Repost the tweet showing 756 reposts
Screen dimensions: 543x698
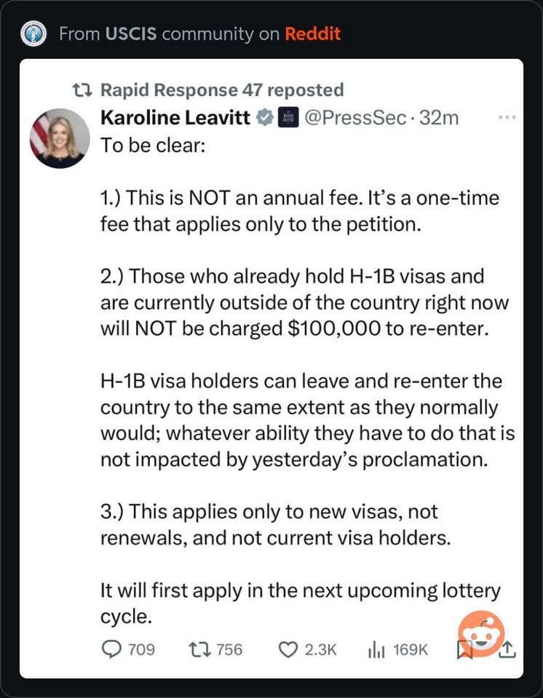pyautogui.click(x=215, y=649)
